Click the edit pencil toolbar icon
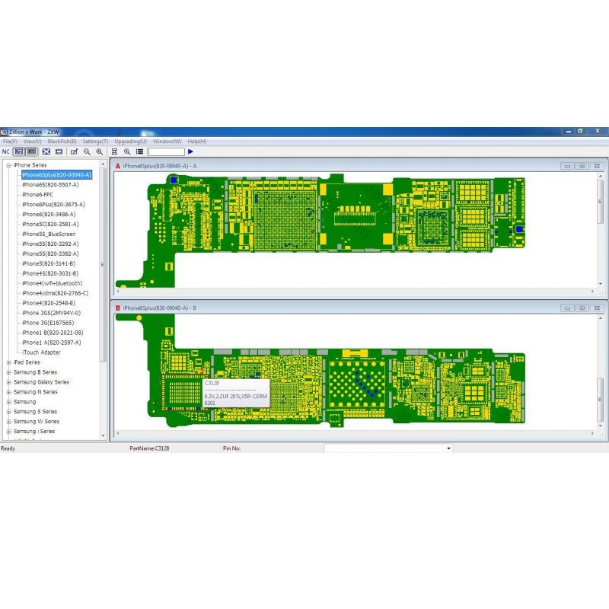The height and width of the screenshot is (609, 609). click(x=74, y=151)
